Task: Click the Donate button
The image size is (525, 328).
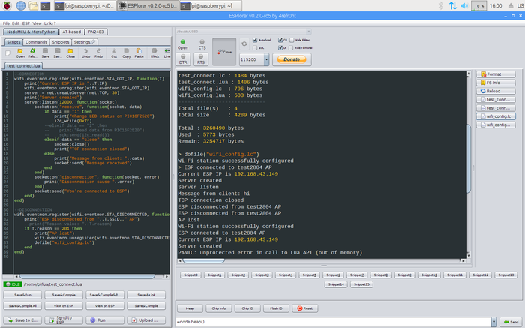Action: [x=292, y=59]
